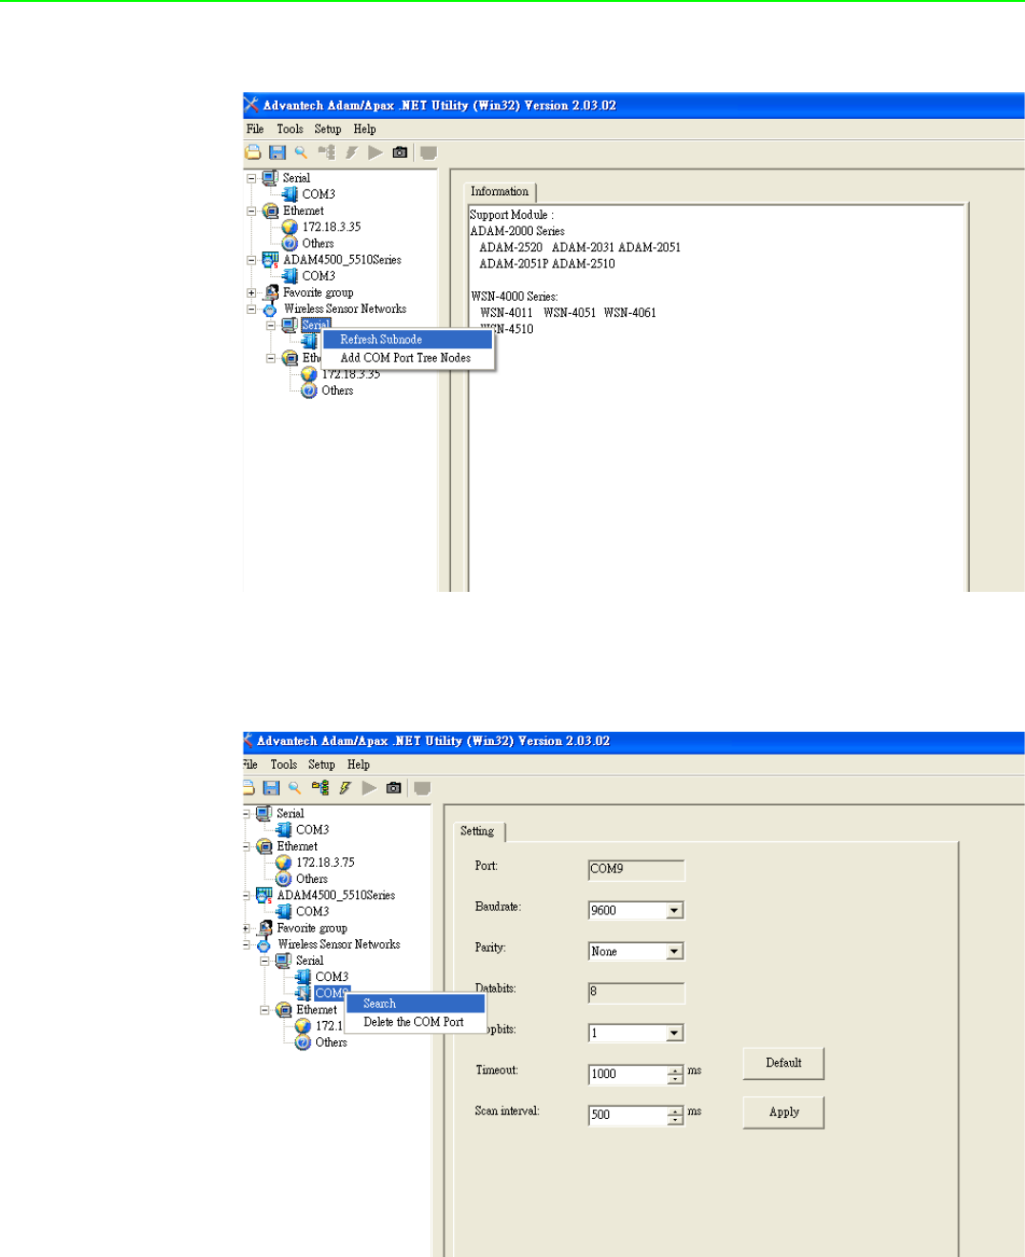Screen dimensions: 1025x1257
Task: Choose Delete the COM Port
Action: coord(415,1022)
